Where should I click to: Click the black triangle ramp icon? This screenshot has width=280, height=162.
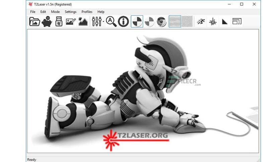click(x=225, y=22)
